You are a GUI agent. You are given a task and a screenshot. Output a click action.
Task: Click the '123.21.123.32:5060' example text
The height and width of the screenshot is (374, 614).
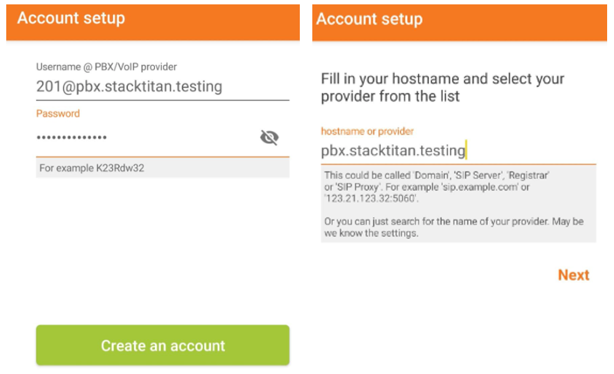(371, 198)
